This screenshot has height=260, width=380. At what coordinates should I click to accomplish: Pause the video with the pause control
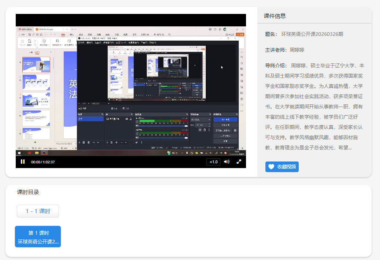23,161
